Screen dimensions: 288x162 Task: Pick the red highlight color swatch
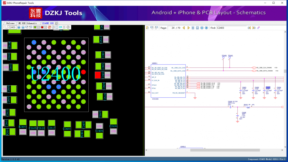(42, 27)
